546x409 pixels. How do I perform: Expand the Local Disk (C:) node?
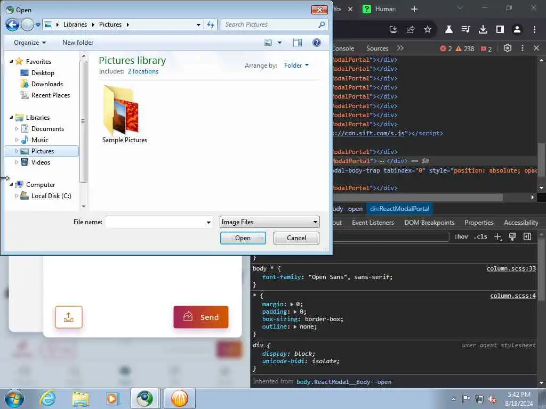tap(17, 196)
